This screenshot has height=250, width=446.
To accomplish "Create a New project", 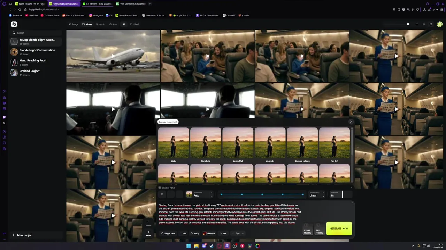I will pyautogui.click(x=22, y=235).
